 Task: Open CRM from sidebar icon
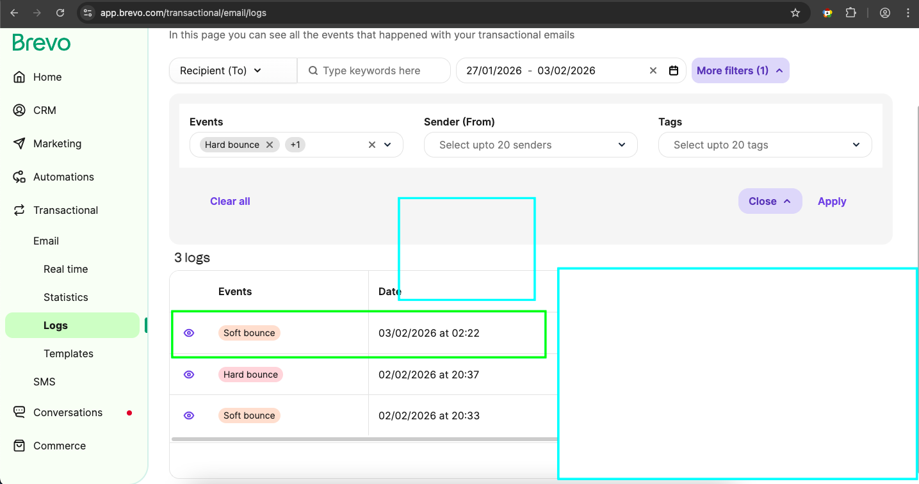pyautogui.click(x=19, y=110)
